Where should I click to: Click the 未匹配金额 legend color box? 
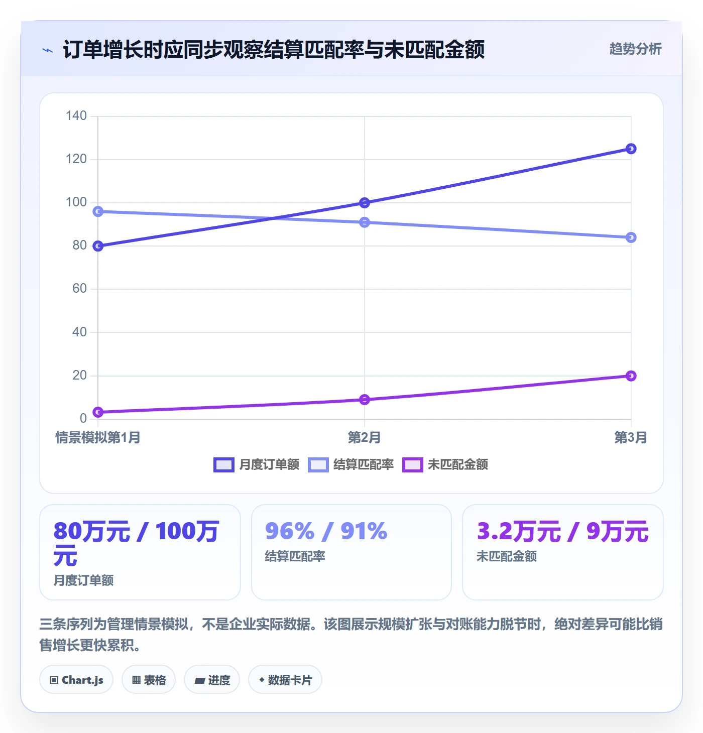pyautogui.click(x=413, y=465)
